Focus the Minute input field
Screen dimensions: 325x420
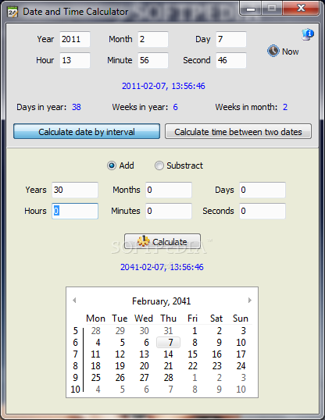click(153, 60)
